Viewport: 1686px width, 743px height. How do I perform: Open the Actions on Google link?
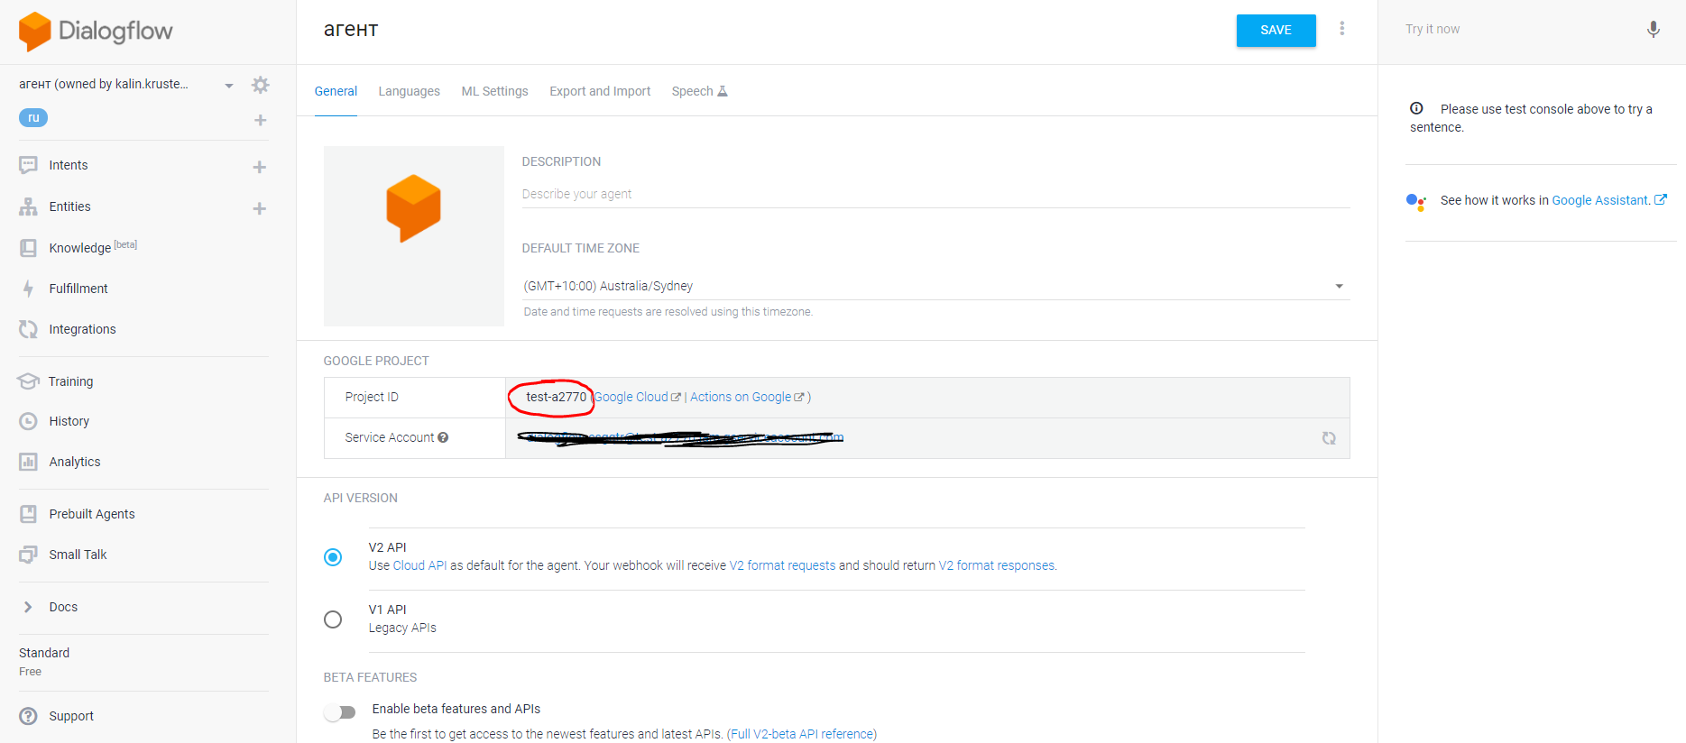click(x=747, y=397)
